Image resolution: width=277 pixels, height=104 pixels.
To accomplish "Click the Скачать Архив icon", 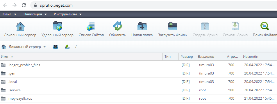I will (235, 26).
